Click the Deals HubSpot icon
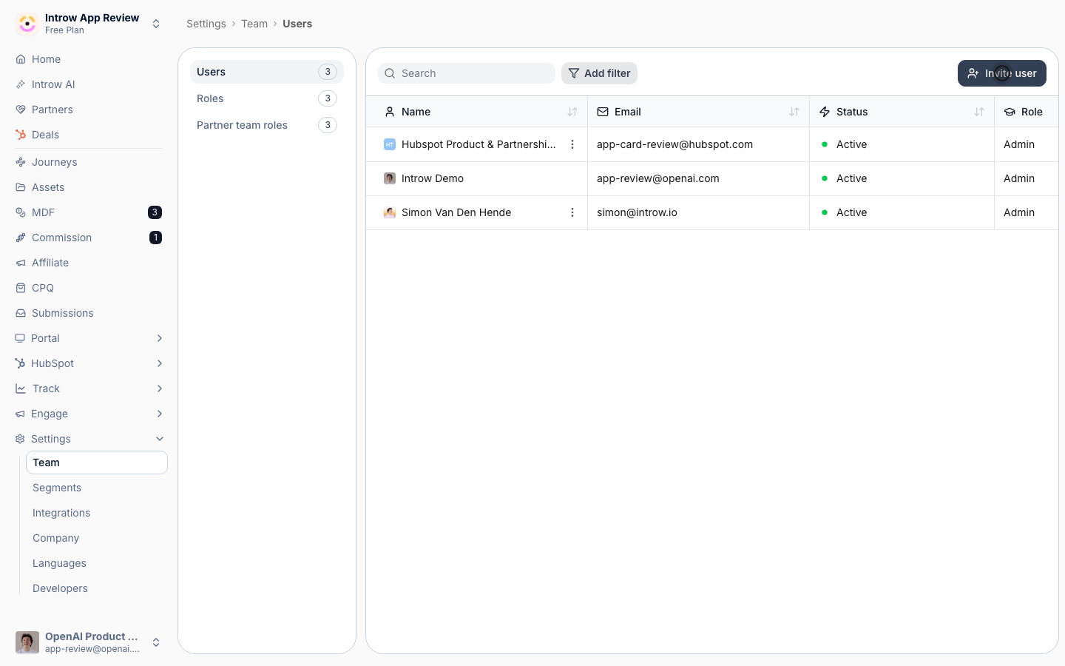The width and height of the screenshot is (1065, 666). click(x=21, y=135)
